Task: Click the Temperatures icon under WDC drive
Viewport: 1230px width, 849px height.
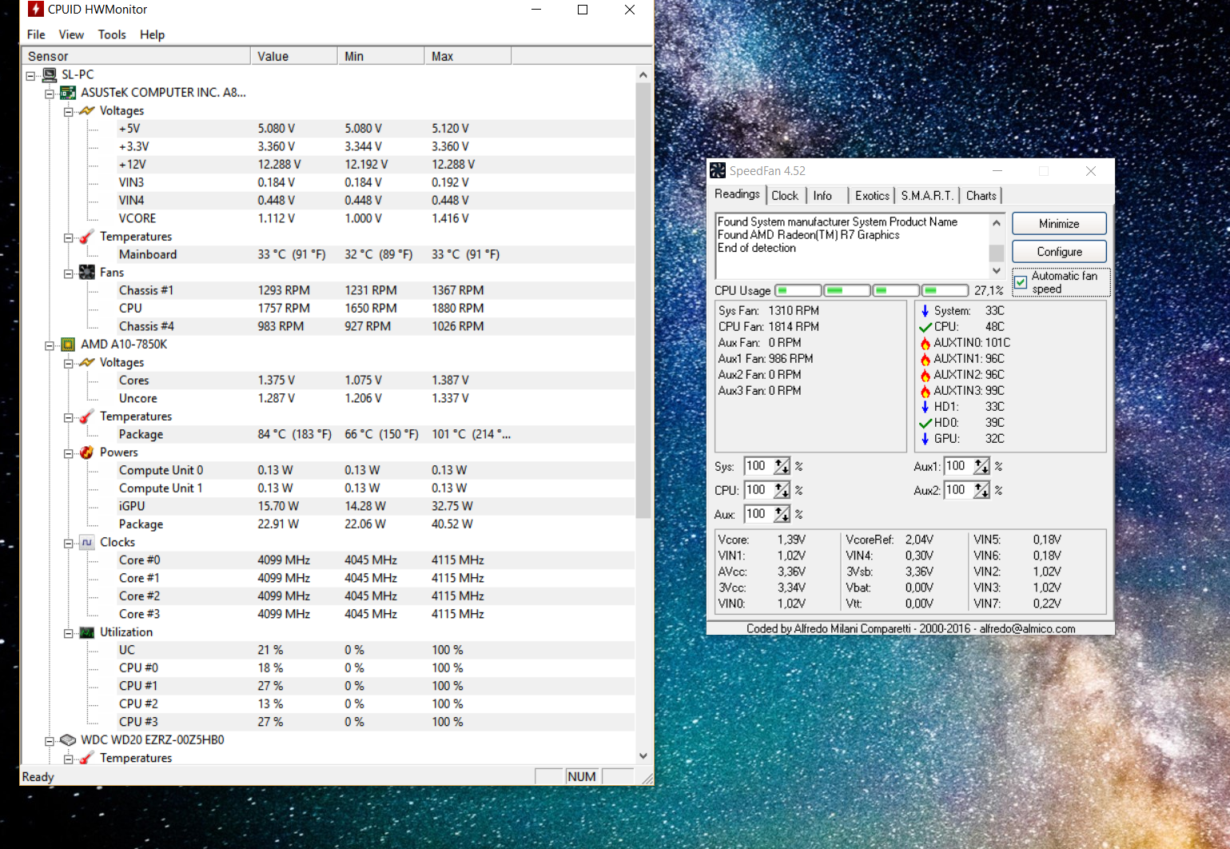Action: [87, 758]
